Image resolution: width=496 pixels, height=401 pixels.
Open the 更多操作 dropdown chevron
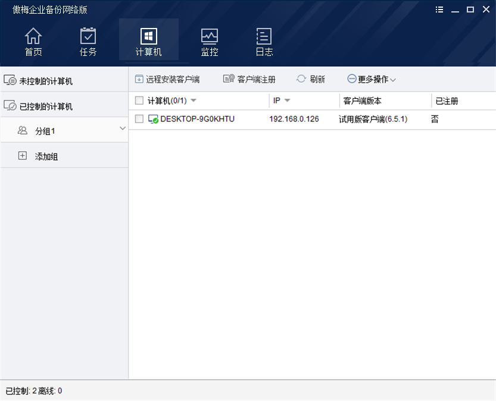pyautogui.click(x=393, y=80)
